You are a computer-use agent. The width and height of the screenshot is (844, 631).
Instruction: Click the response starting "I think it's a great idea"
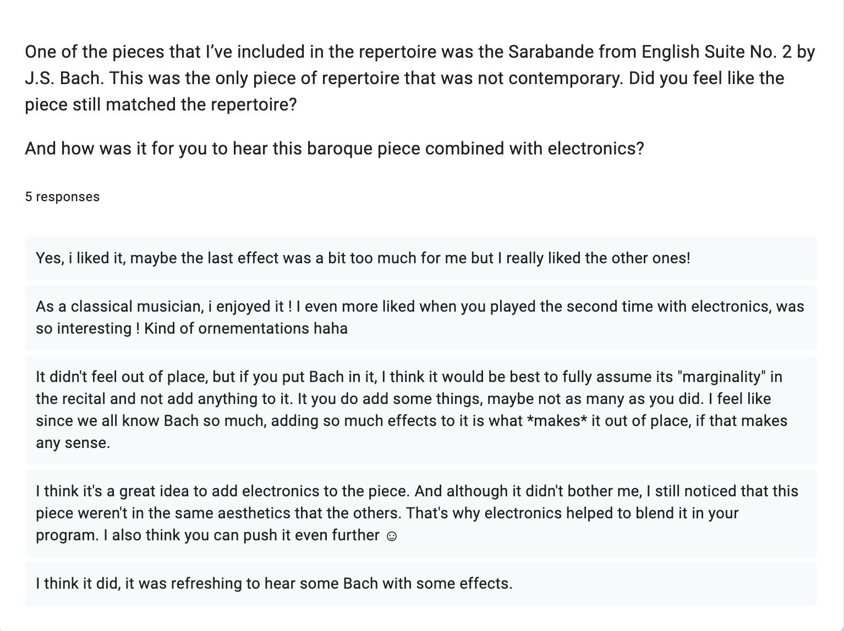419,513
